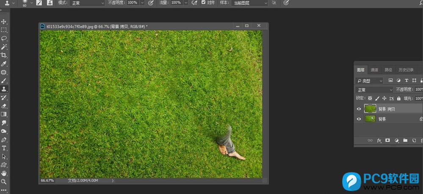Toggle lock image pixels brush icon

pyautogui.click(x=377, y=98)
